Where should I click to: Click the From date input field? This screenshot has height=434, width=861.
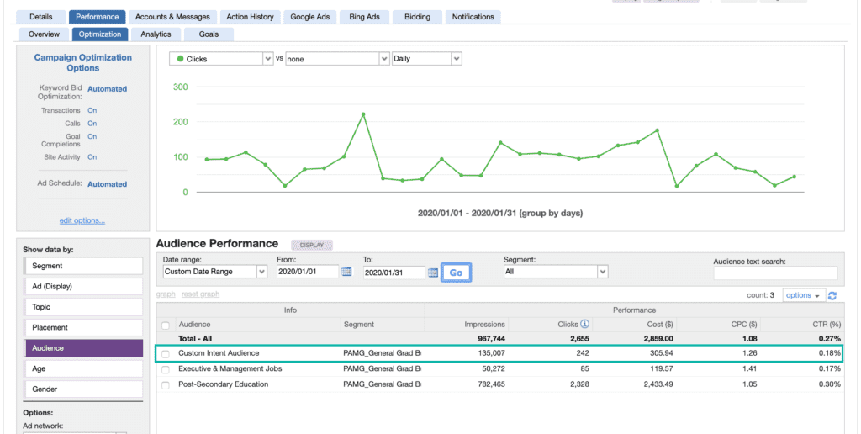tap(308, 272)
